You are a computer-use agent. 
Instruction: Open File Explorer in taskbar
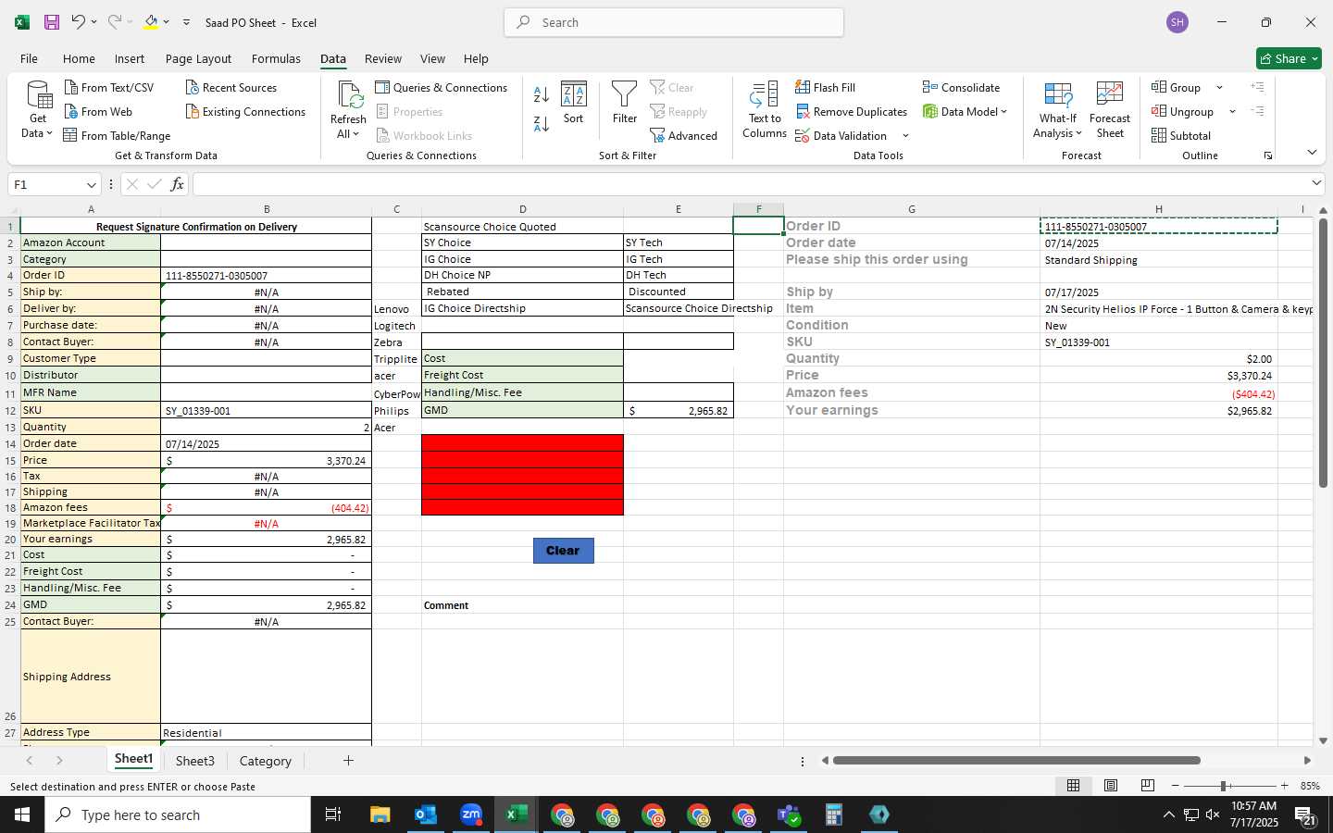tap(380, 814)
